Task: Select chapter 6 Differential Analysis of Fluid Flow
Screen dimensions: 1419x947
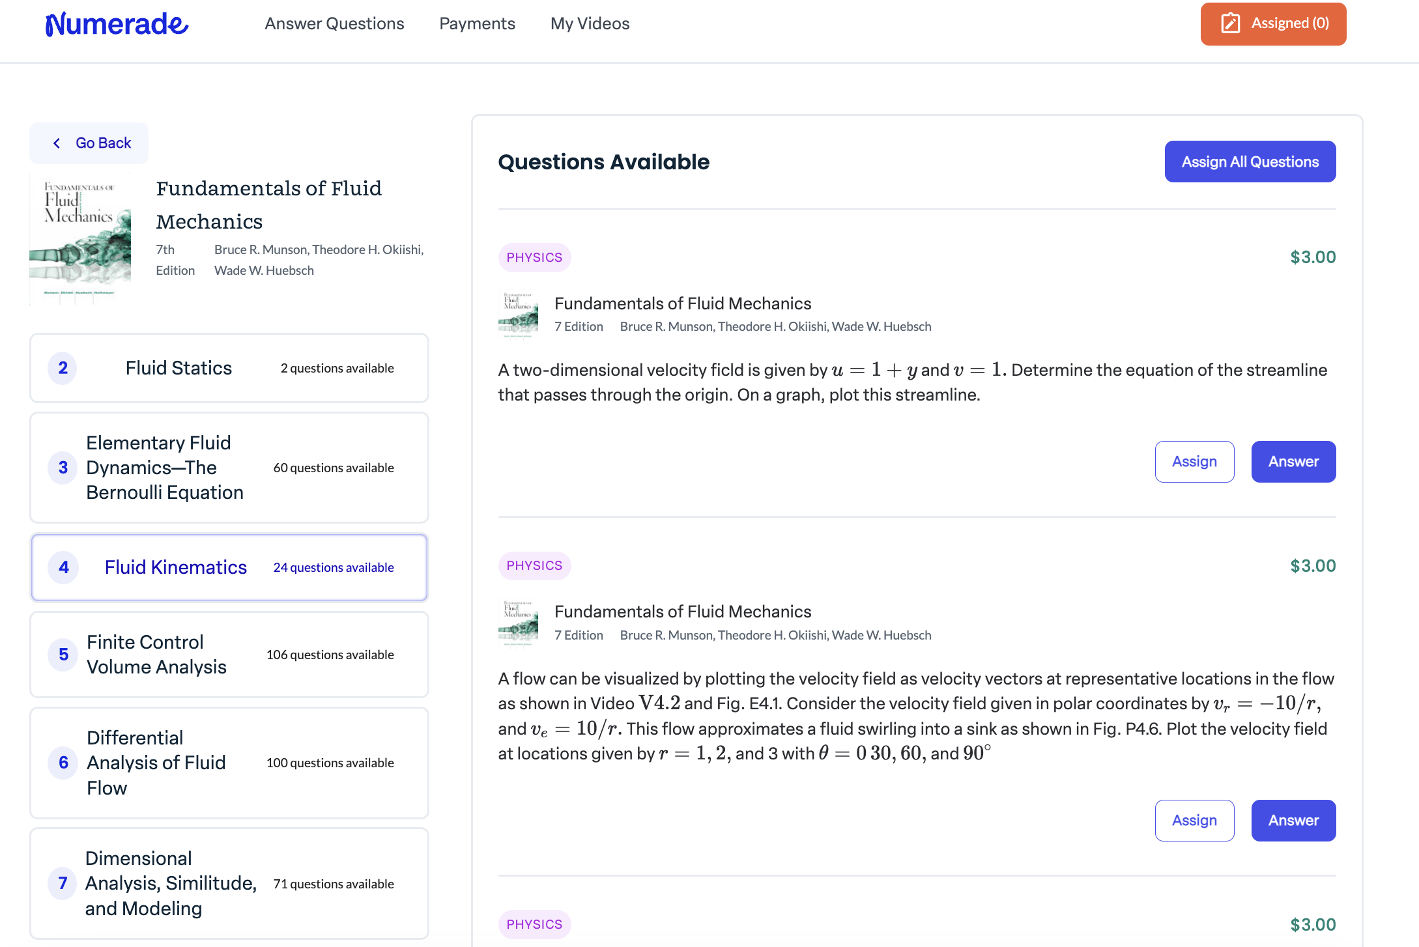Action: [229, 763]
